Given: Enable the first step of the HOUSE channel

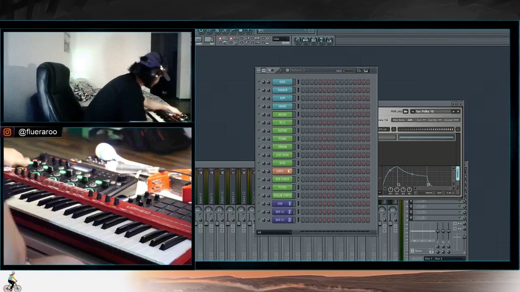Looking at the screenshot, I should point(303,114).
